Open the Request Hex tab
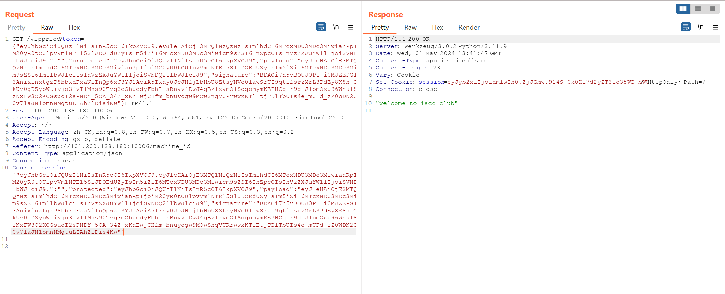This screenshot has width=725, height=294. (74, 28)
